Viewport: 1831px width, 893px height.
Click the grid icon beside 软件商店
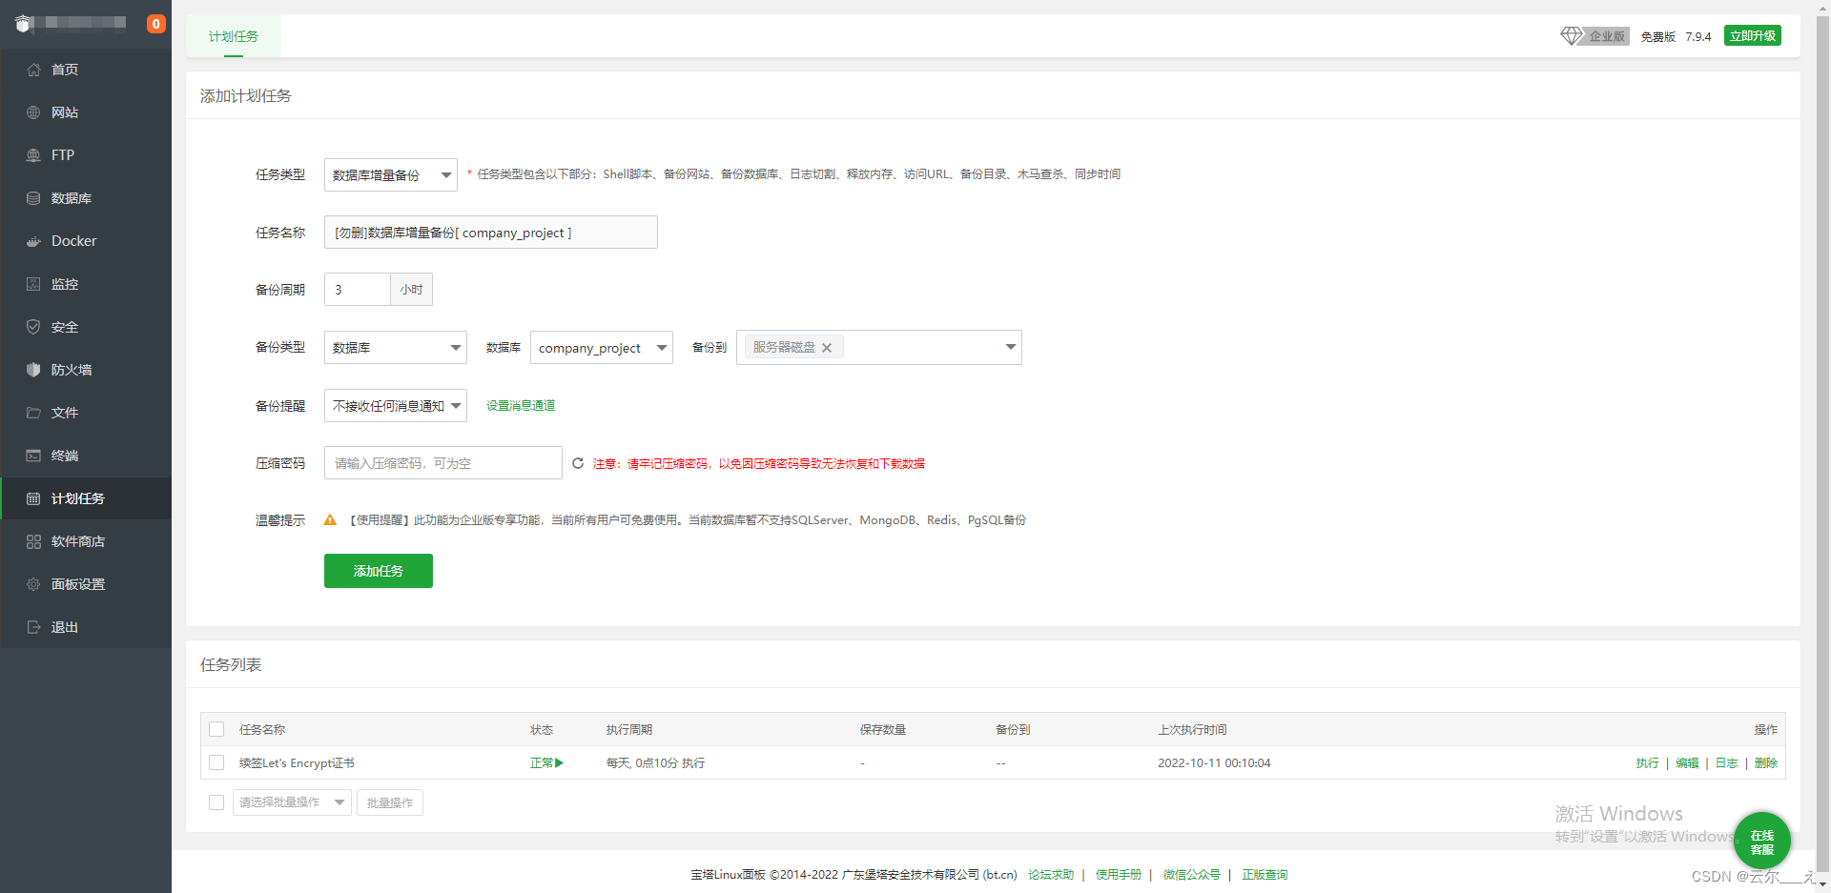[33, 541]
